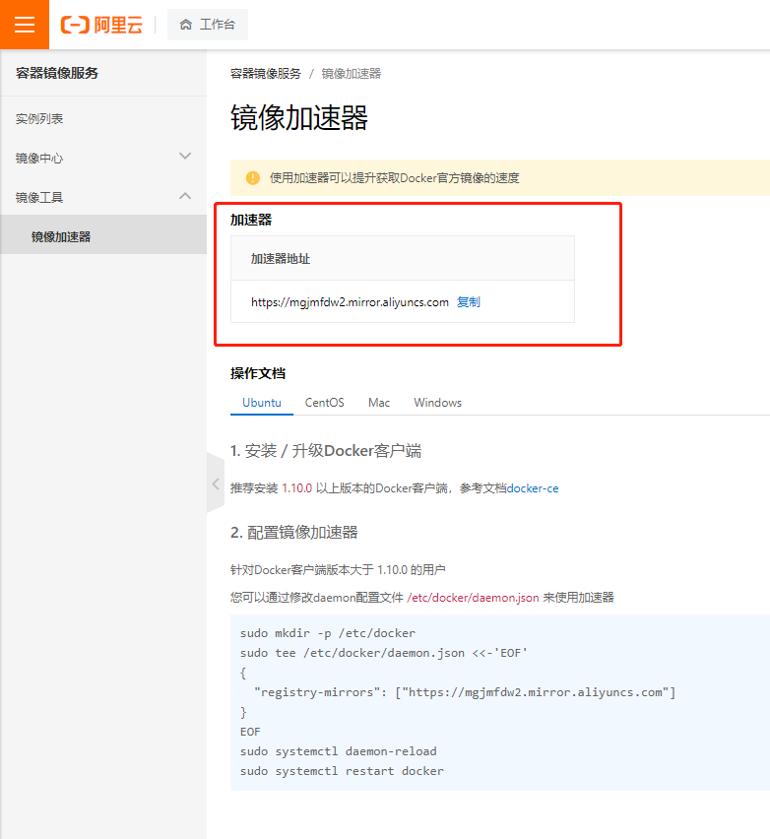Click the 'sudo mkdir -p /etc/docker' line
The height and width of the screenshot is (839, 770).
pyautogui.click(x=328, y=633)
